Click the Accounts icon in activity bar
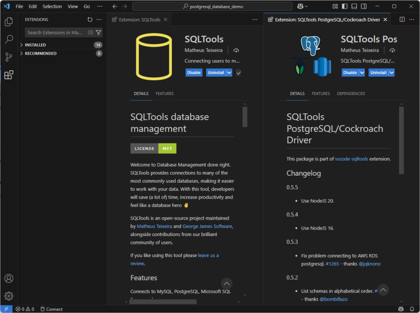The height and width of the screenshot is (313, 420). point(9,278)
